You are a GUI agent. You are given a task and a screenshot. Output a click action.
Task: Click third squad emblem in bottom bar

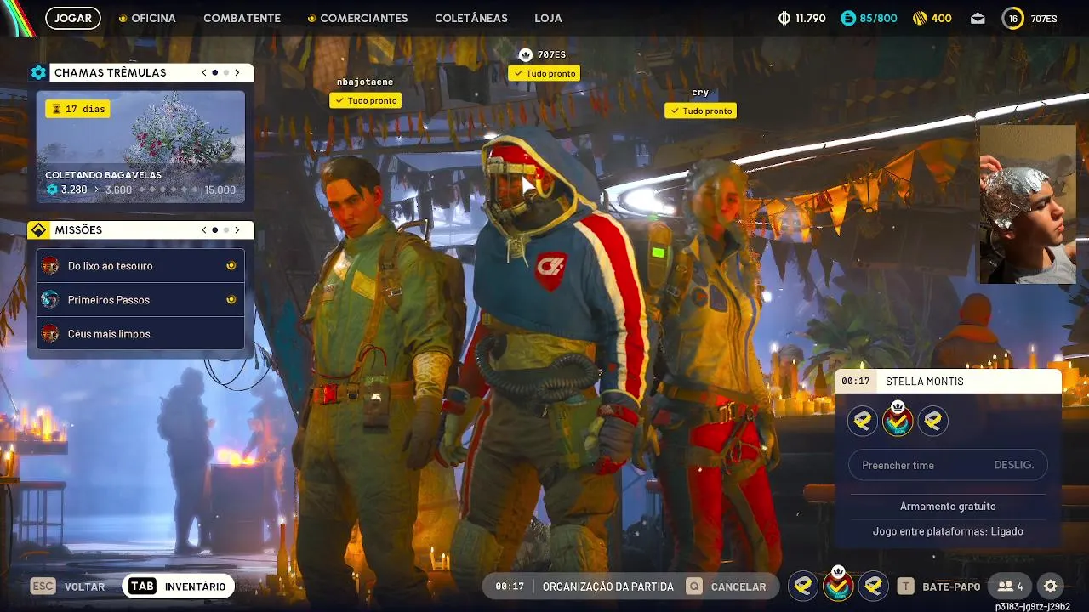(x=873, y=586)
